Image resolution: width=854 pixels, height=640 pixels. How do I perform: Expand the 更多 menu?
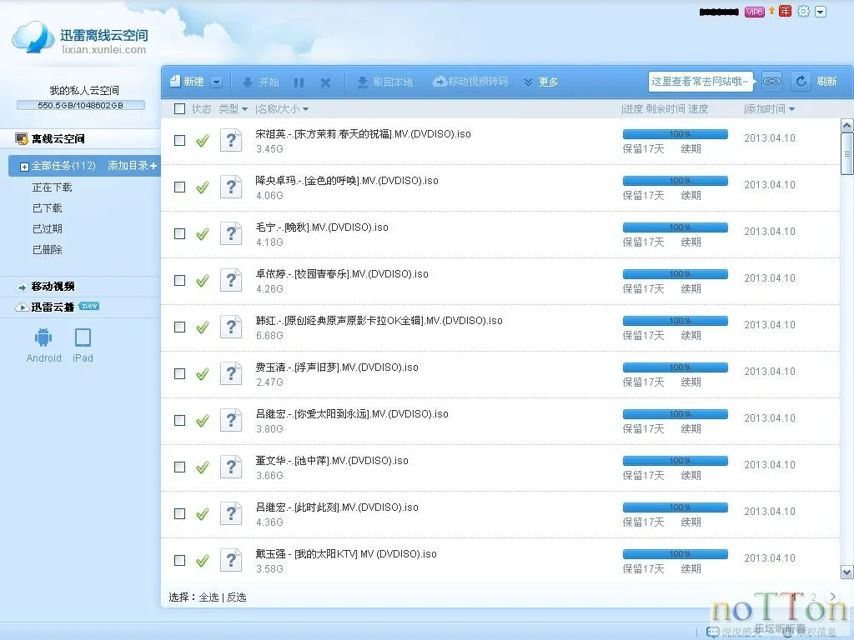tap(542, 82)
